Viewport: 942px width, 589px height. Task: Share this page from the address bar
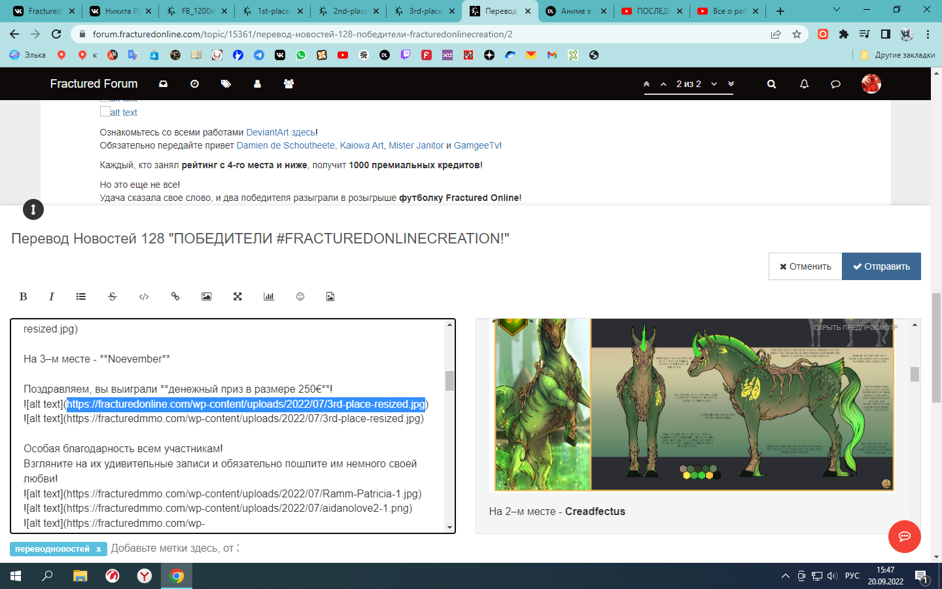point(776,34)
